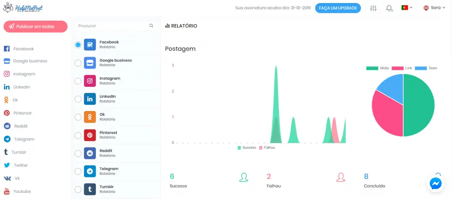Toggle the Sucesso series in chart legend
This screenshot has width=452, height=199.
tap(247, 148)
